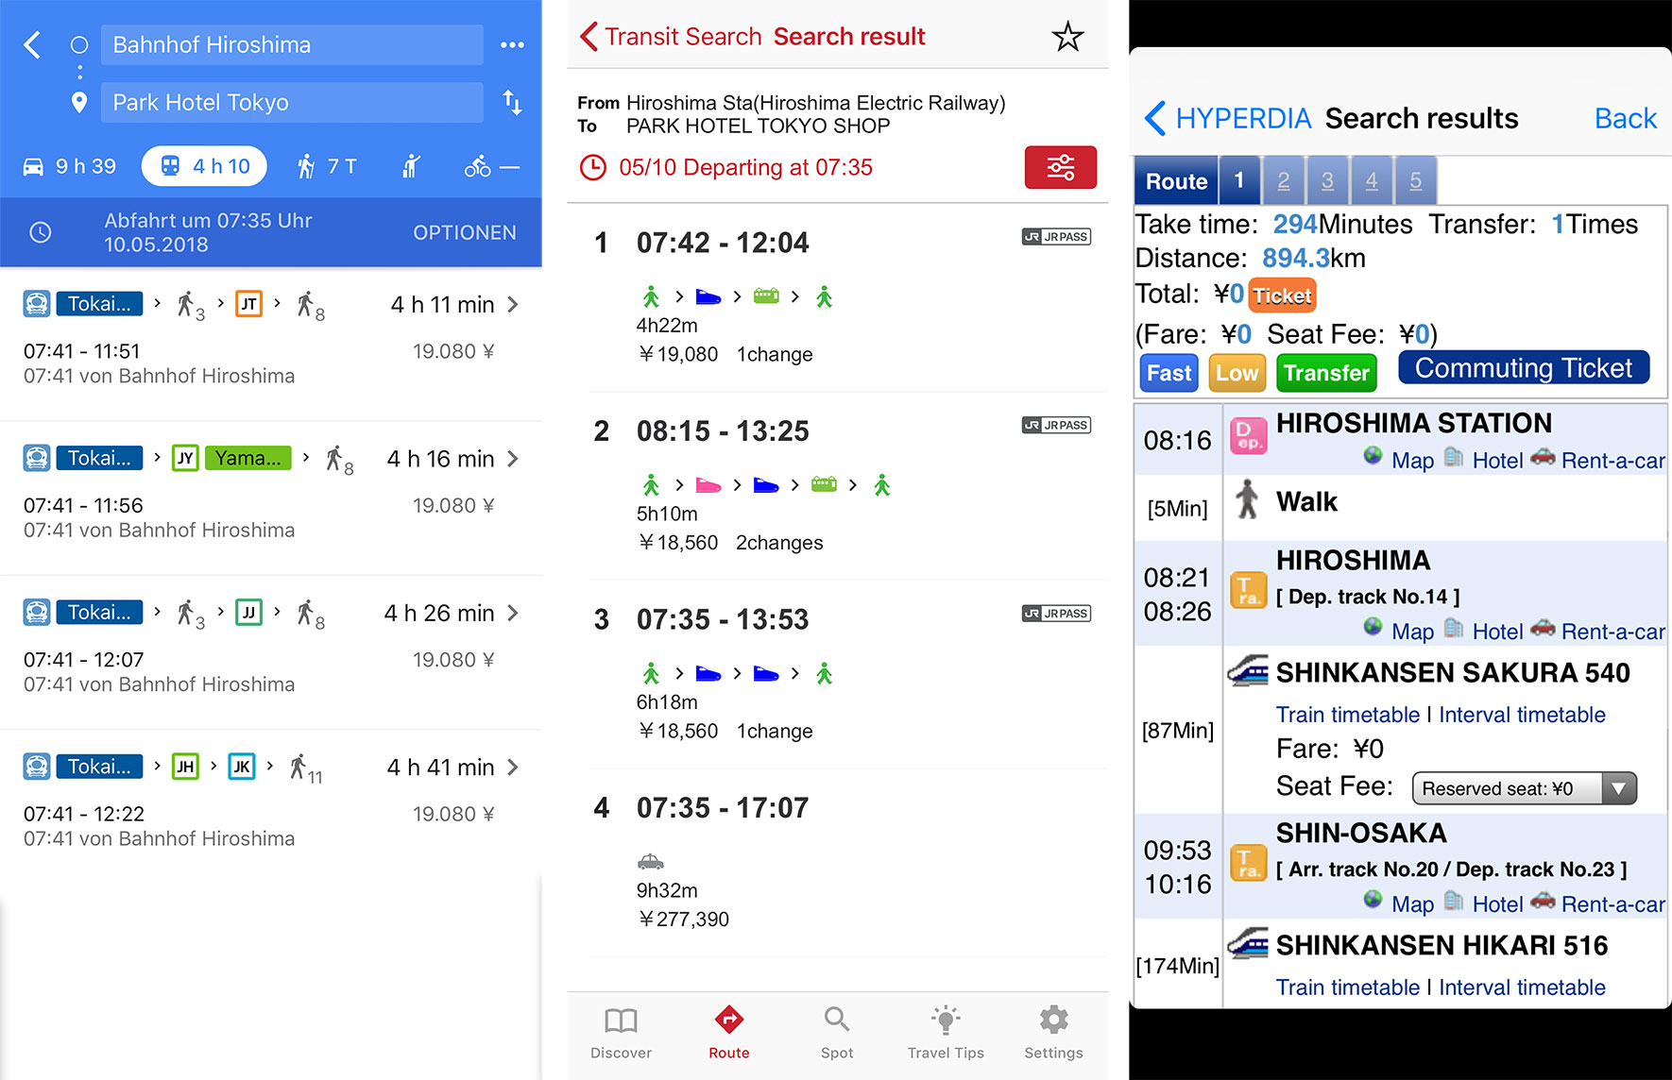This screenshot has height=1080, width=1672.
Task: Switch to Route tab 2 in Hyperdia
Action: (x=1283, y=179)
